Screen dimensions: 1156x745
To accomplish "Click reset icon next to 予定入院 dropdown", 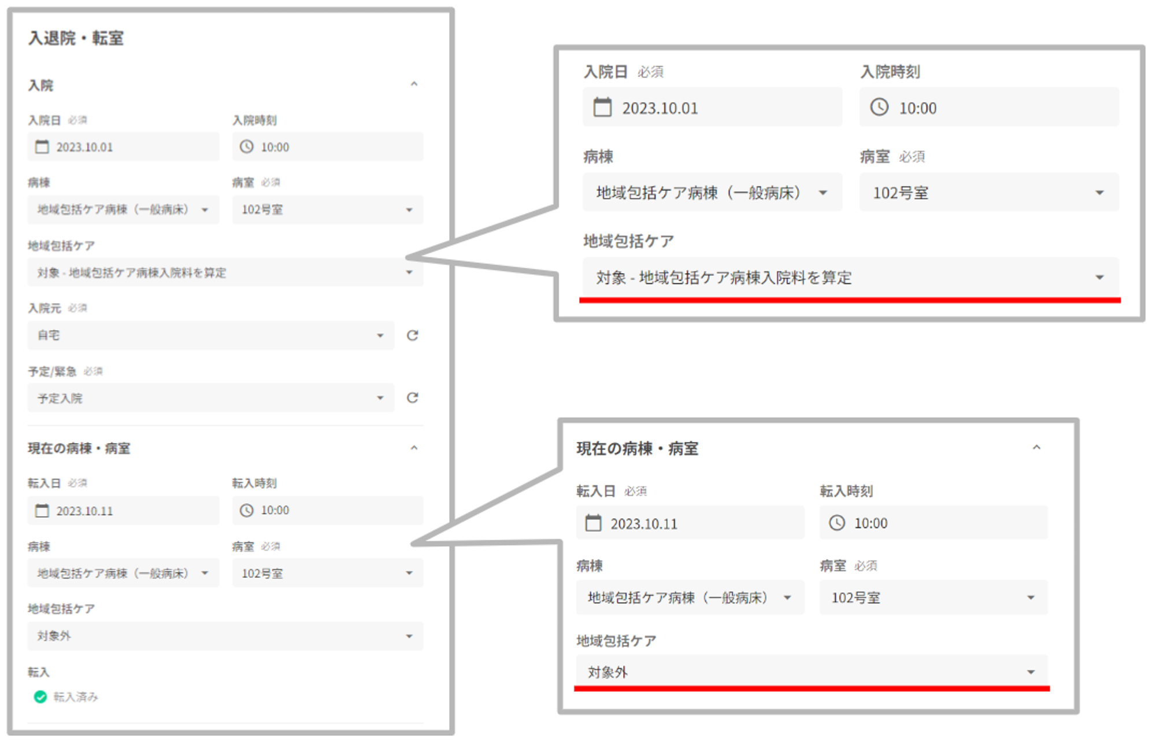I will coord(412,398).
